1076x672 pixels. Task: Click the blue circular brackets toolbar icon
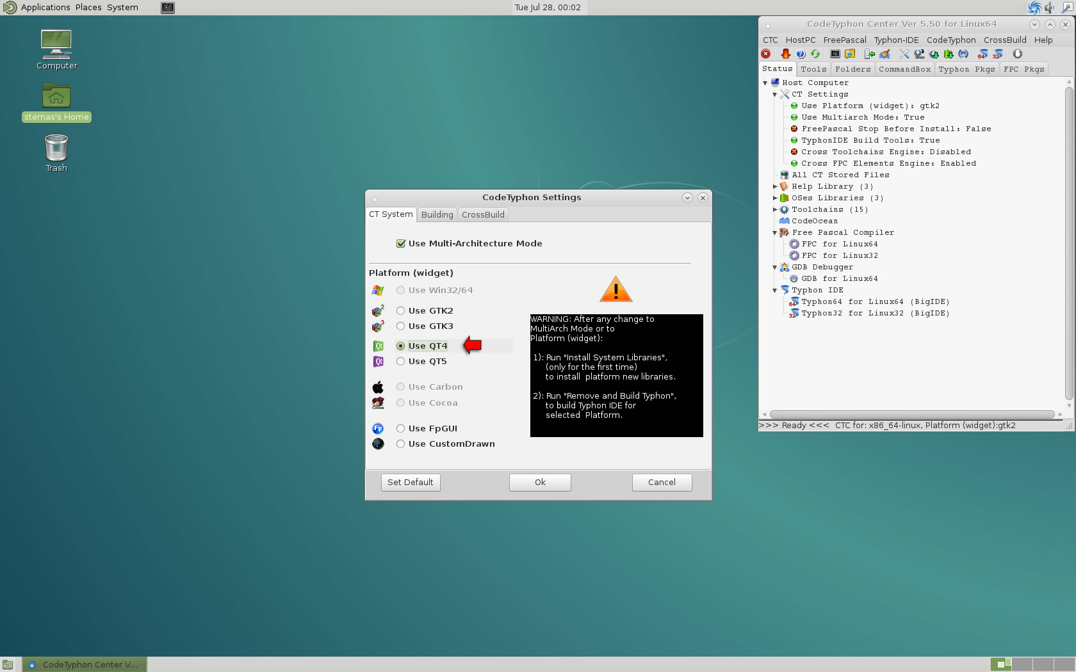coord(963,54)
